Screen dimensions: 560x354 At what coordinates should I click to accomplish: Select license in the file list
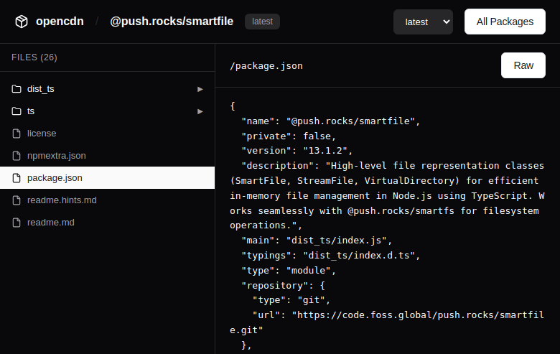click(x=42, y=134)
